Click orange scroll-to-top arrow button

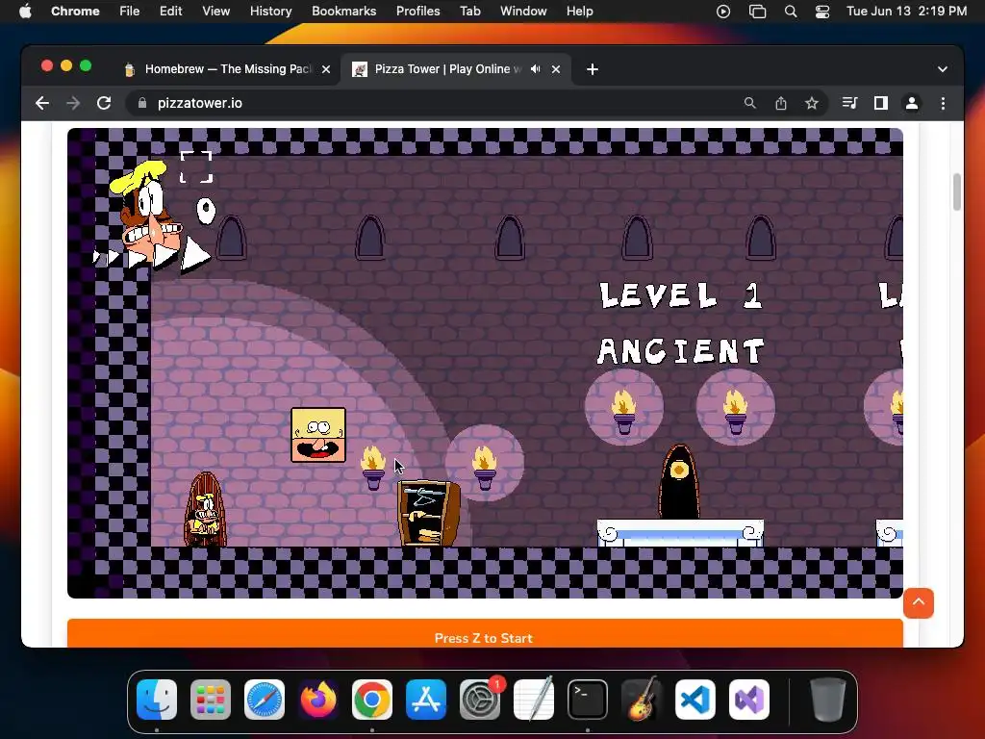coord(919,603)
